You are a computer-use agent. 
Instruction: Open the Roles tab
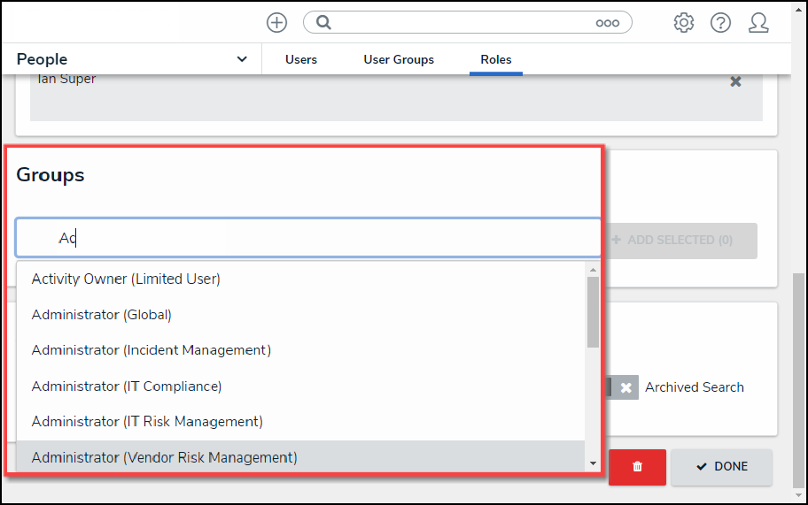(496, 59)
